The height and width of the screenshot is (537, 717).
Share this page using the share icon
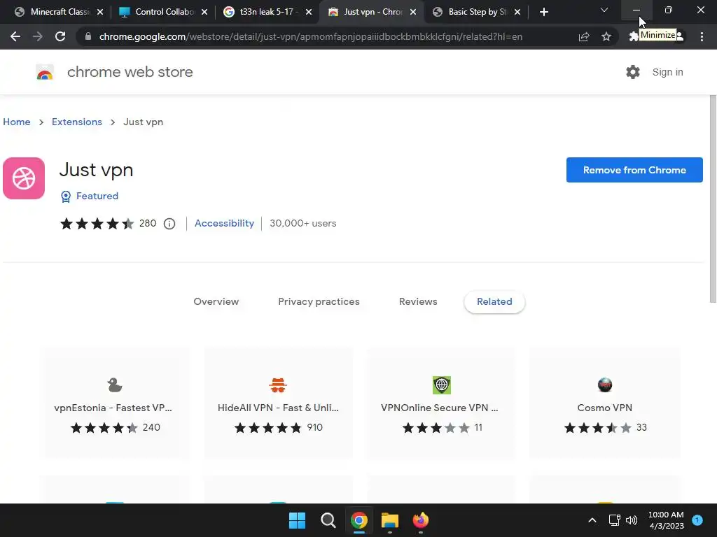583,36
